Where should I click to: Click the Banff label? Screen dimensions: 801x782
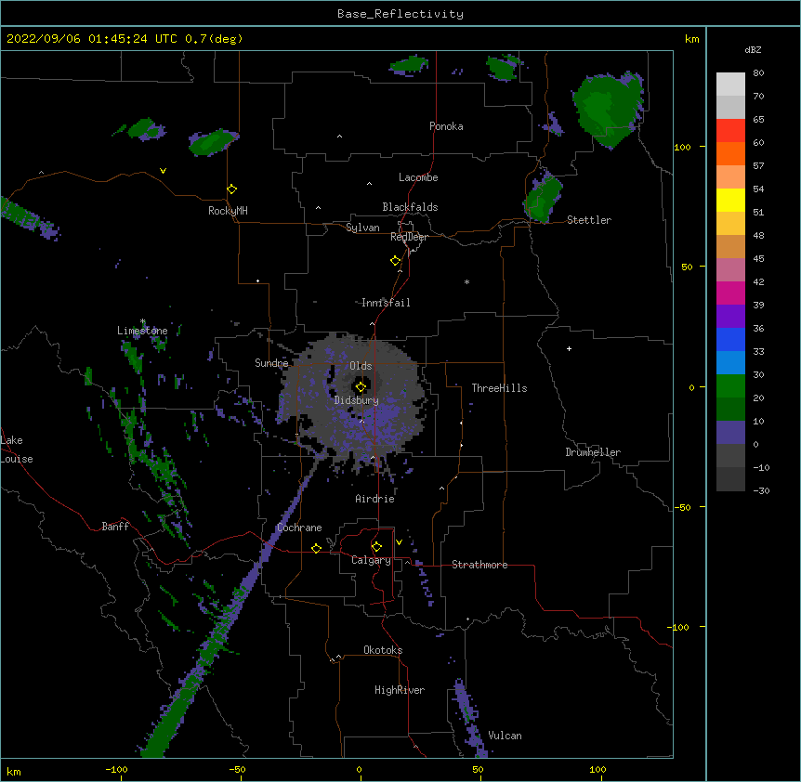click(115, 527)
